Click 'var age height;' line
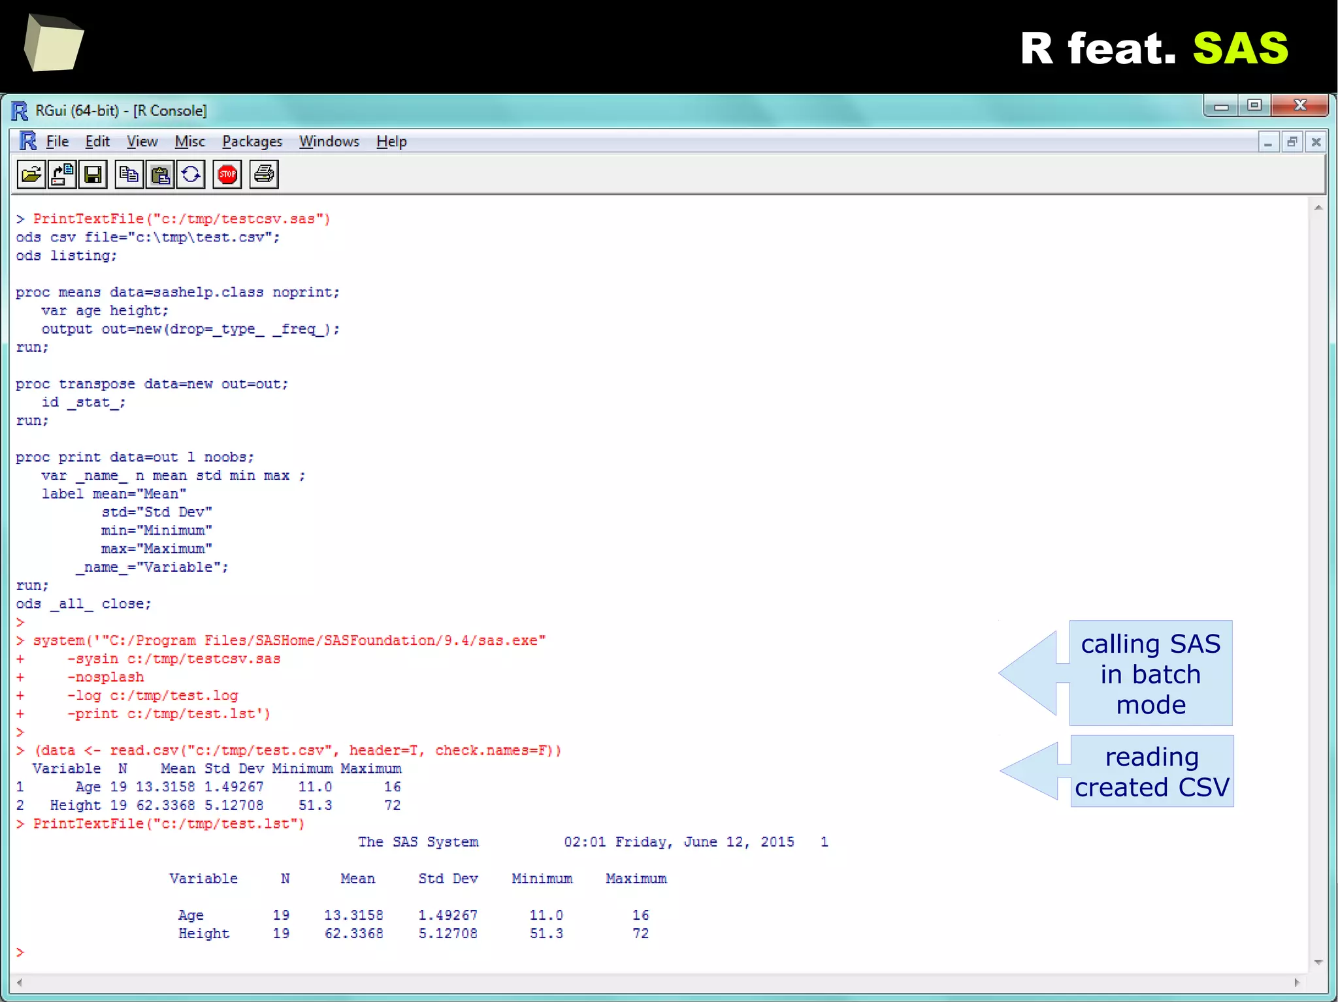 (105, 311)
